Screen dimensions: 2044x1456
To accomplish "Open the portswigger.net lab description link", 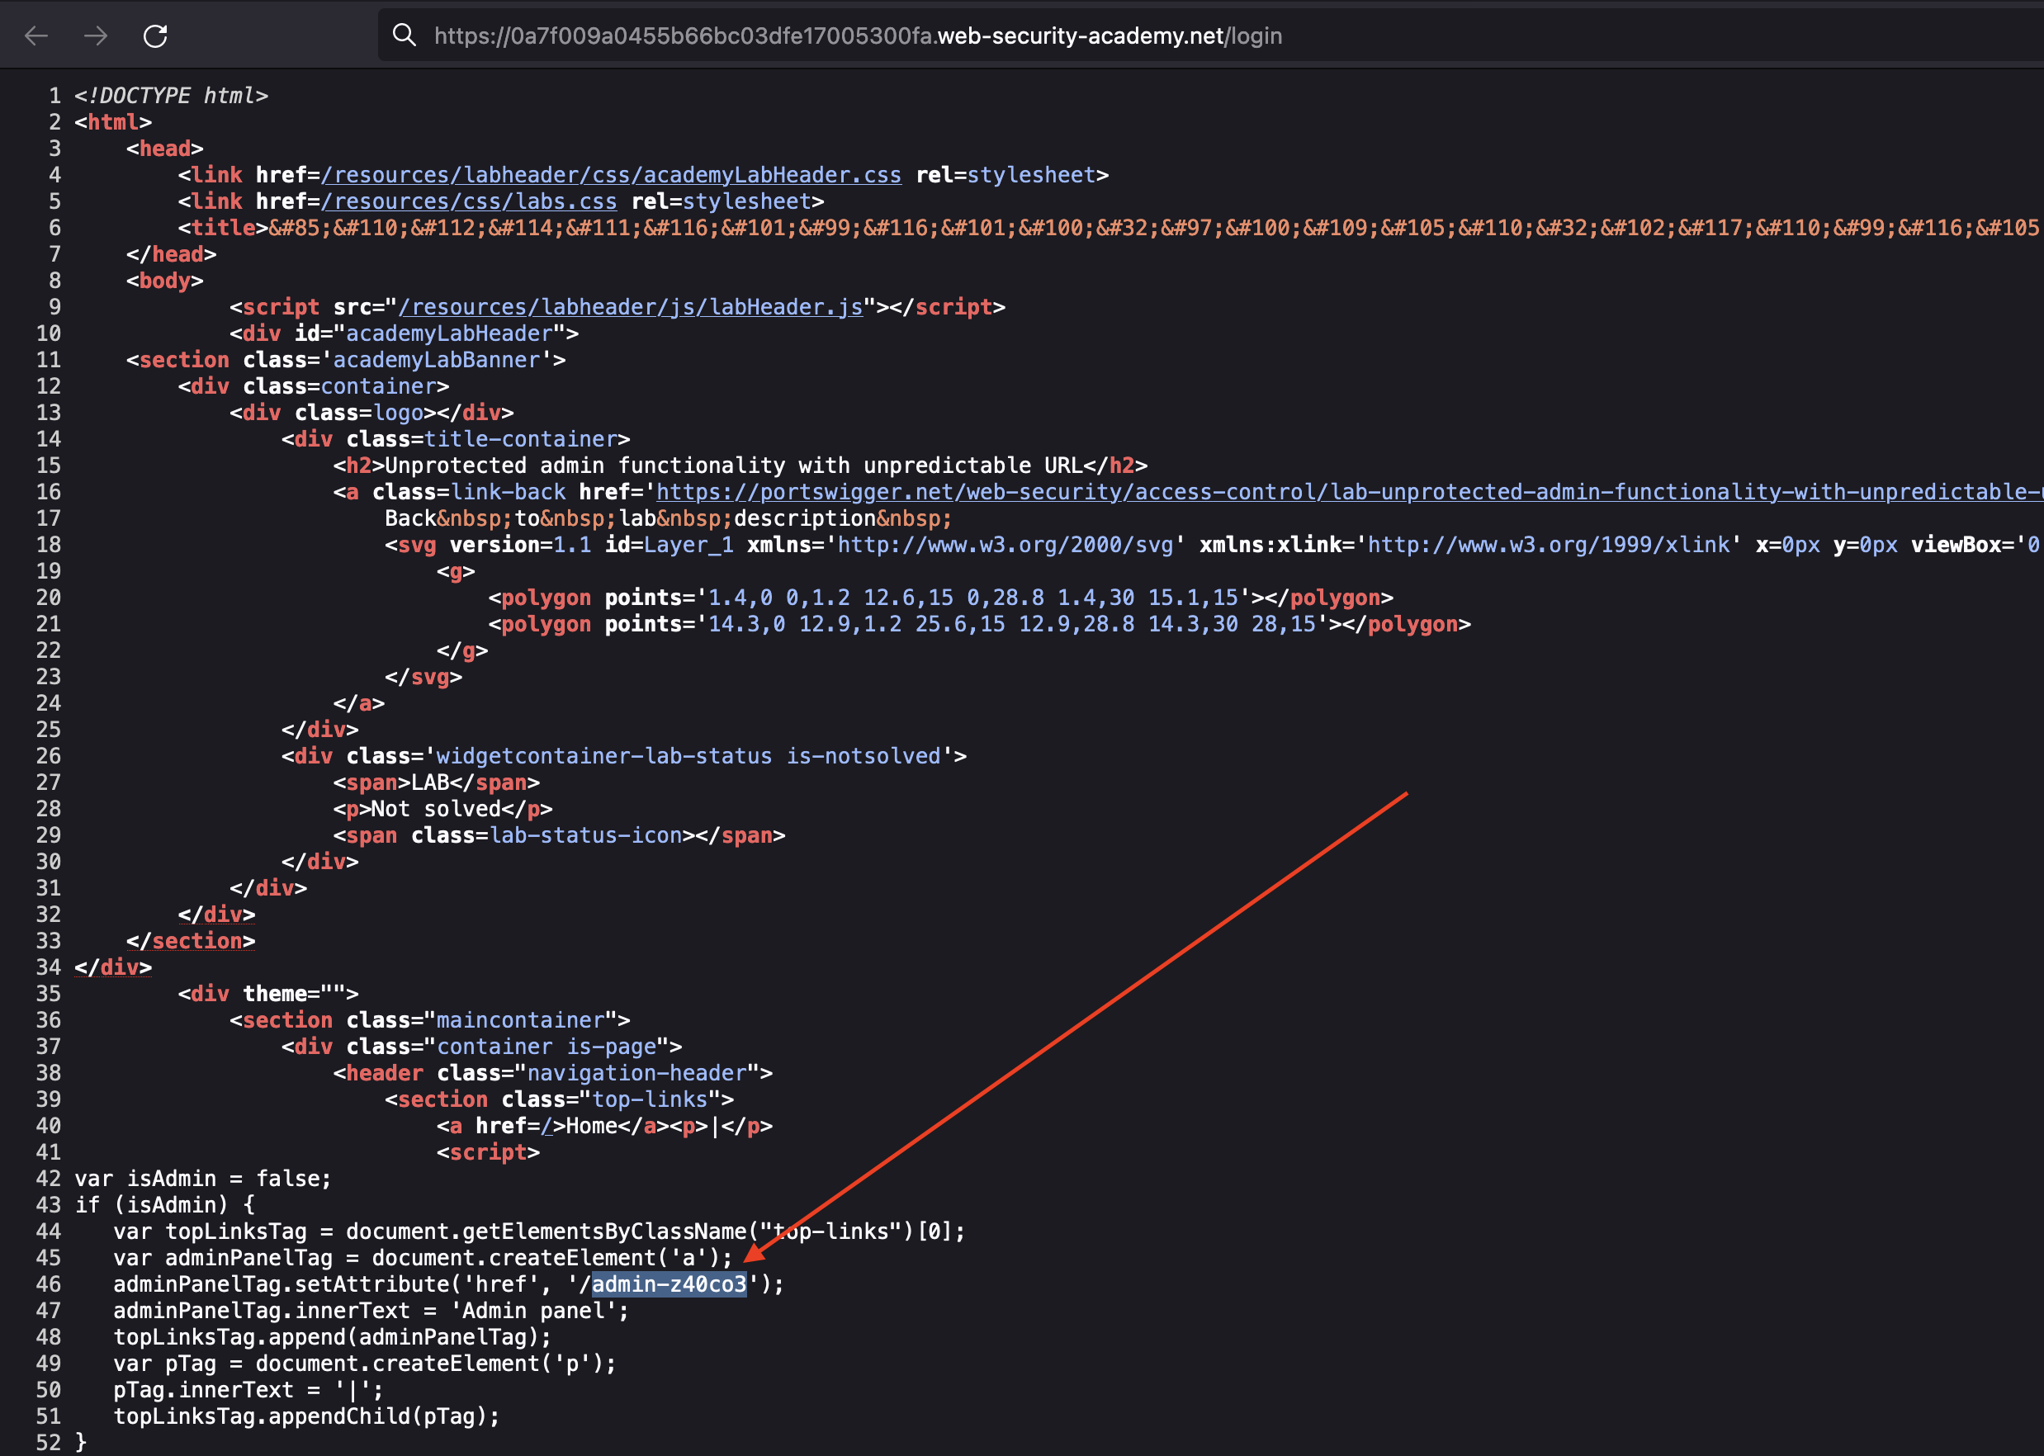I will click(x=1345, y=491).
